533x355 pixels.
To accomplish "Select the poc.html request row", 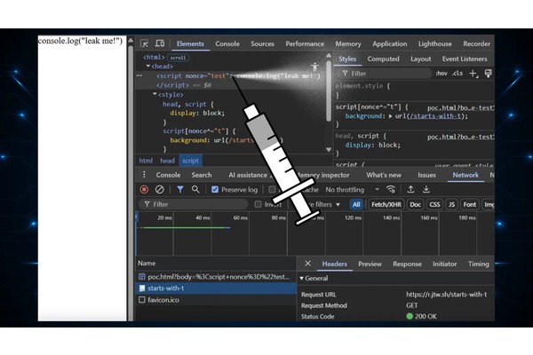I will (216, 277).
